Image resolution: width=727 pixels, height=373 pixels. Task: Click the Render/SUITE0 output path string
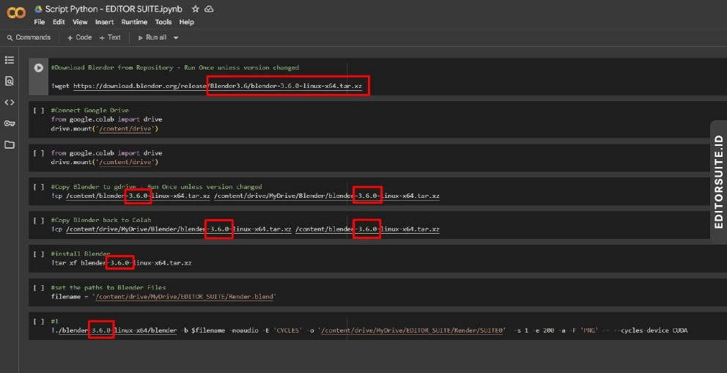pos(412,330)
